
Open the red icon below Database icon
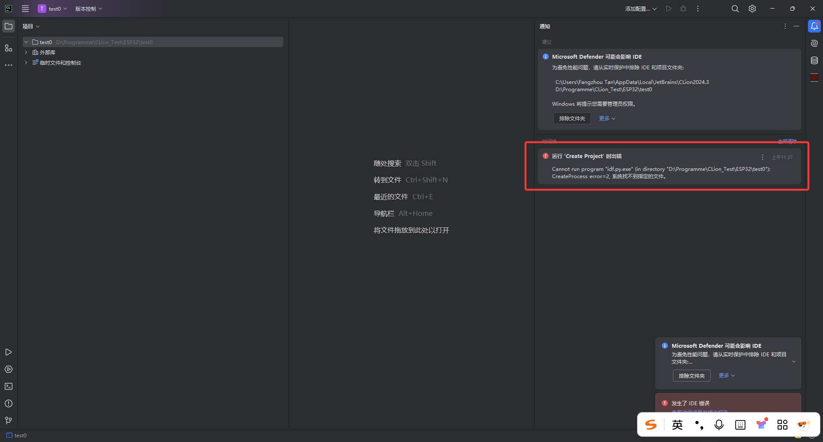click(814, 78)
